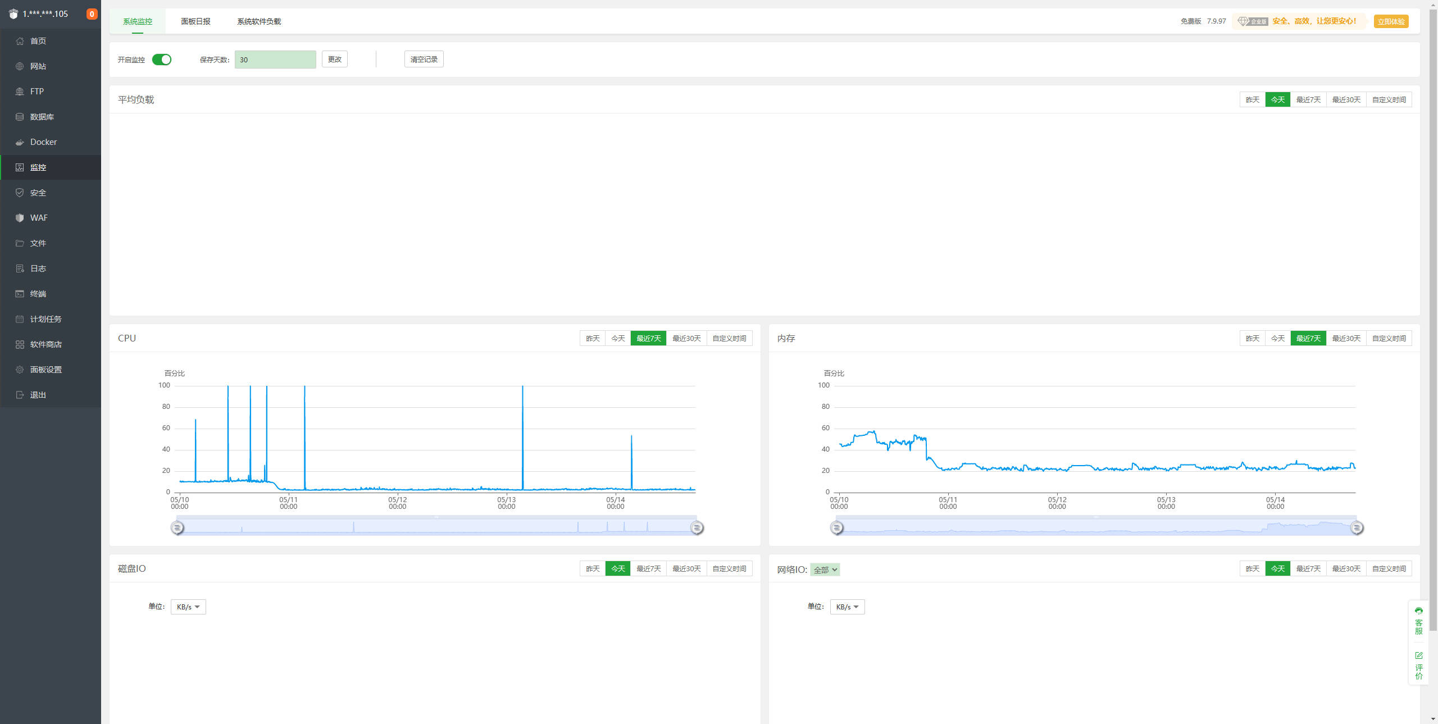Screen dimensions: 1438x724
Task: Click the CPU chart left zoom slider handle
Action: [178, 527]
